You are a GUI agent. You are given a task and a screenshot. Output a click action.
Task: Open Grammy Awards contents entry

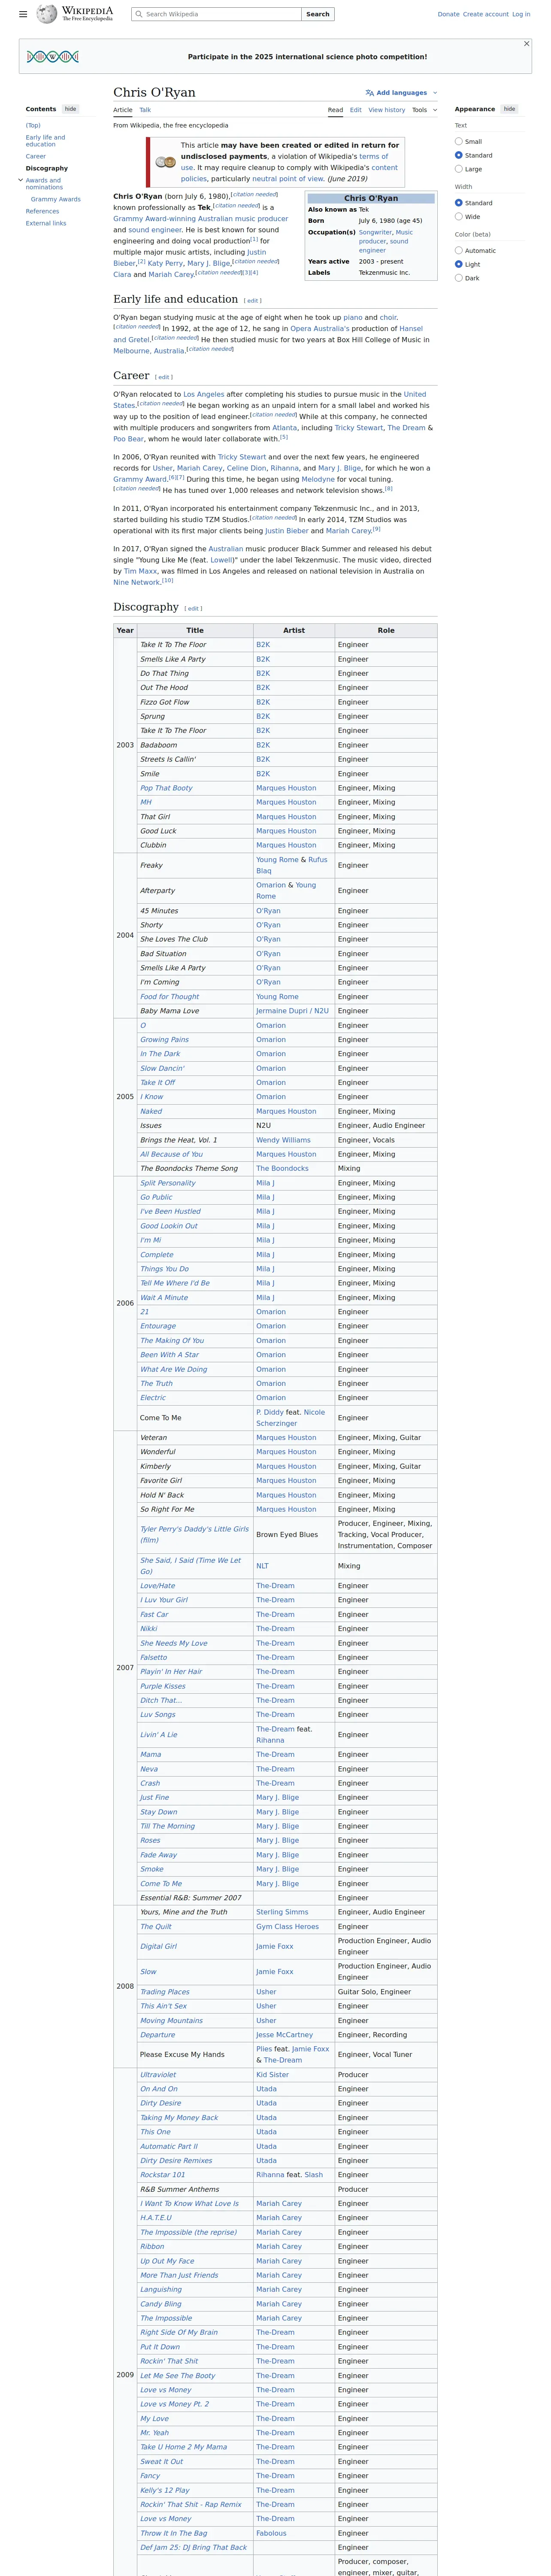pos(56,199)
